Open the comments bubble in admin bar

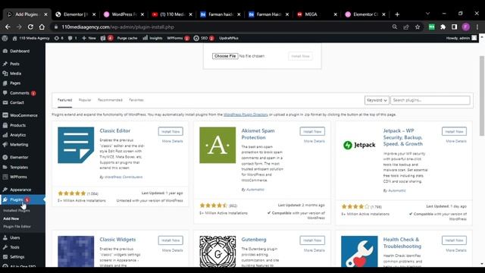(x=72, y=38)
